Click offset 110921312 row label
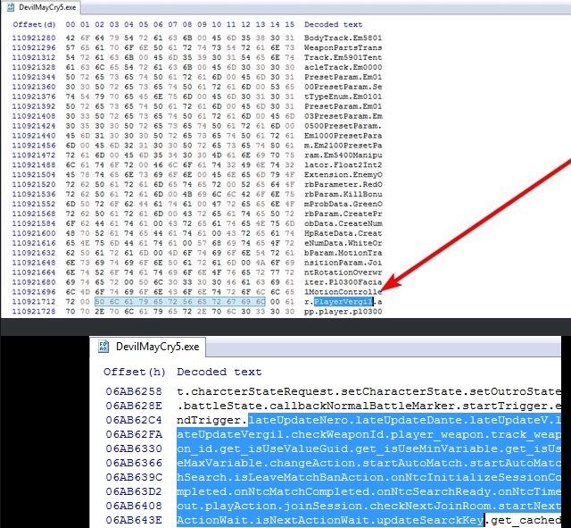 (x=34, y=57)
